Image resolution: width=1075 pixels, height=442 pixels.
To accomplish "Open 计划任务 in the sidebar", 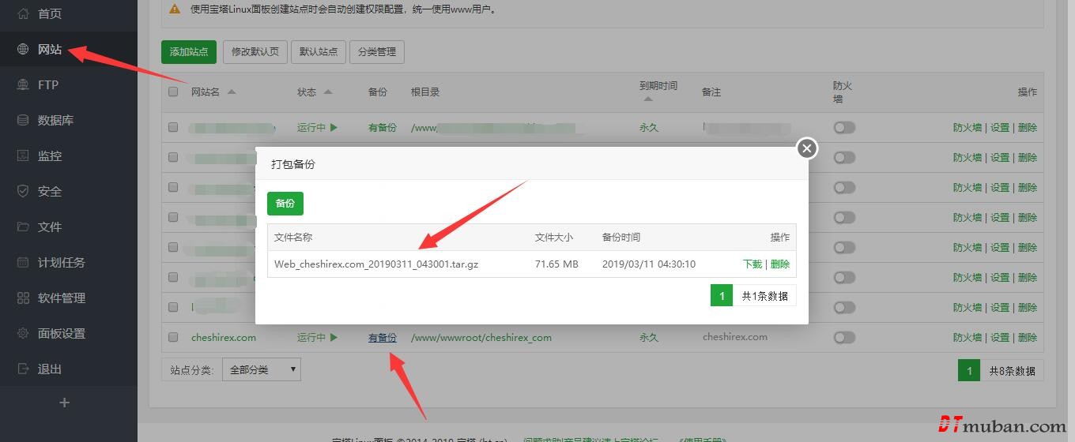I will click(61, 262).
